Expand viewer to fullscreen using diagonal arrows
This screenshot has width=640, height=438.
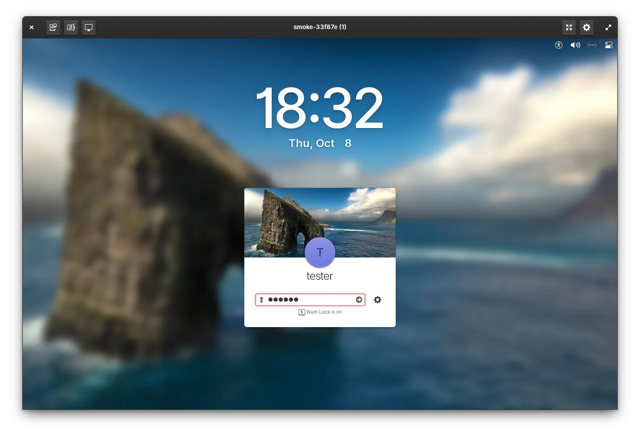608,27
